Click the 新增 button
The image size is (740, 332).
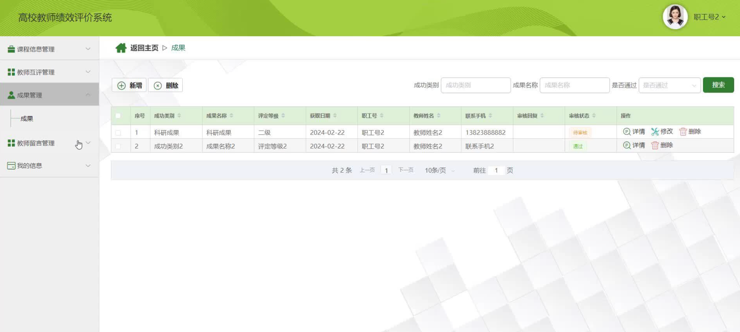tap(129, 85)
